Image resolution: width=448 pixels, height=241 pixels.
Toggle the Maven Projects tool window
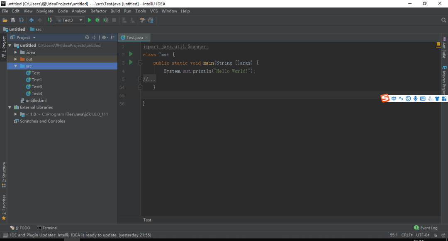(x=444, y=80)
